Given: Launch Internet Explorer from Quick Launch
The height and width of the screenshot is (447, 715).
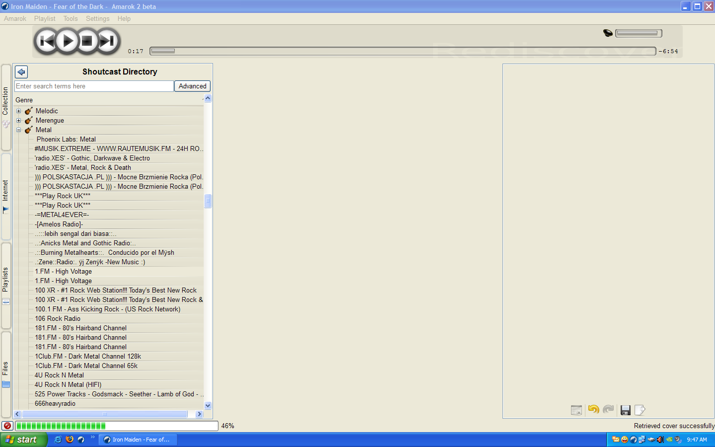Looking at the screenshot, I should (58, 440).
